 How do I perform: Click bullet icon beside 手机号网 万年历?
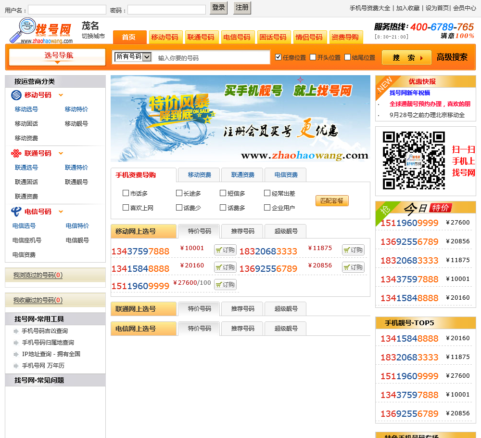[16, 366]
